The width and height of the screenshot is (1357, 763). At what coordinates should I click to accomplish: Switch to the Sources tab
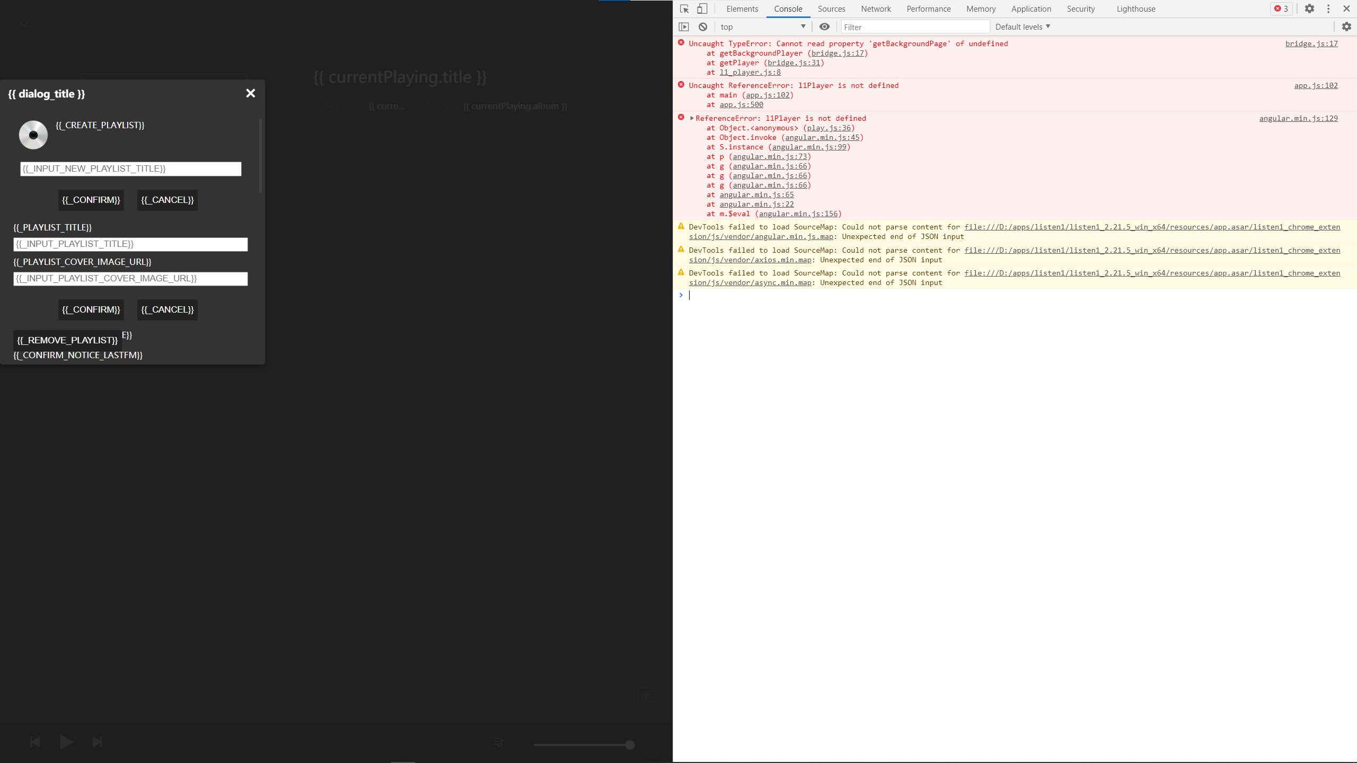coord(831,9)
